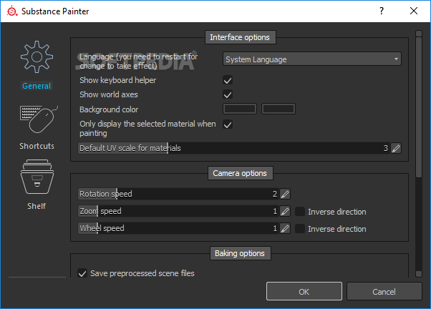
Task: Click first Background color swatch
Action: coord(240,109)
